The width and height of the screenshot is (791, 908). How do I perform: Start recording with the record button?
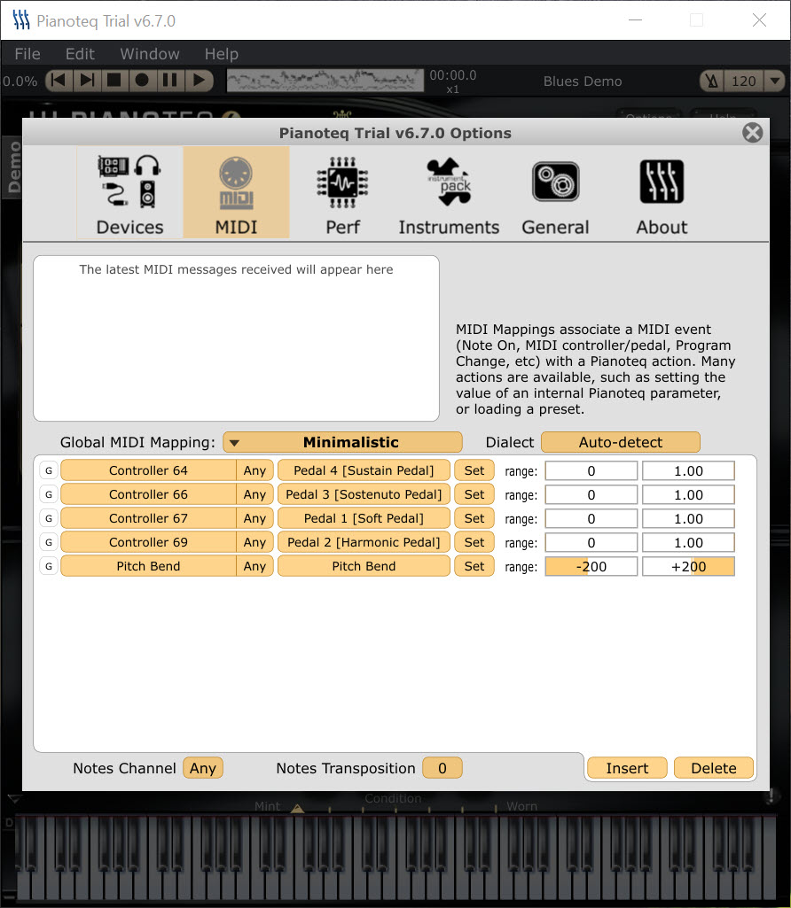(143, 80)
